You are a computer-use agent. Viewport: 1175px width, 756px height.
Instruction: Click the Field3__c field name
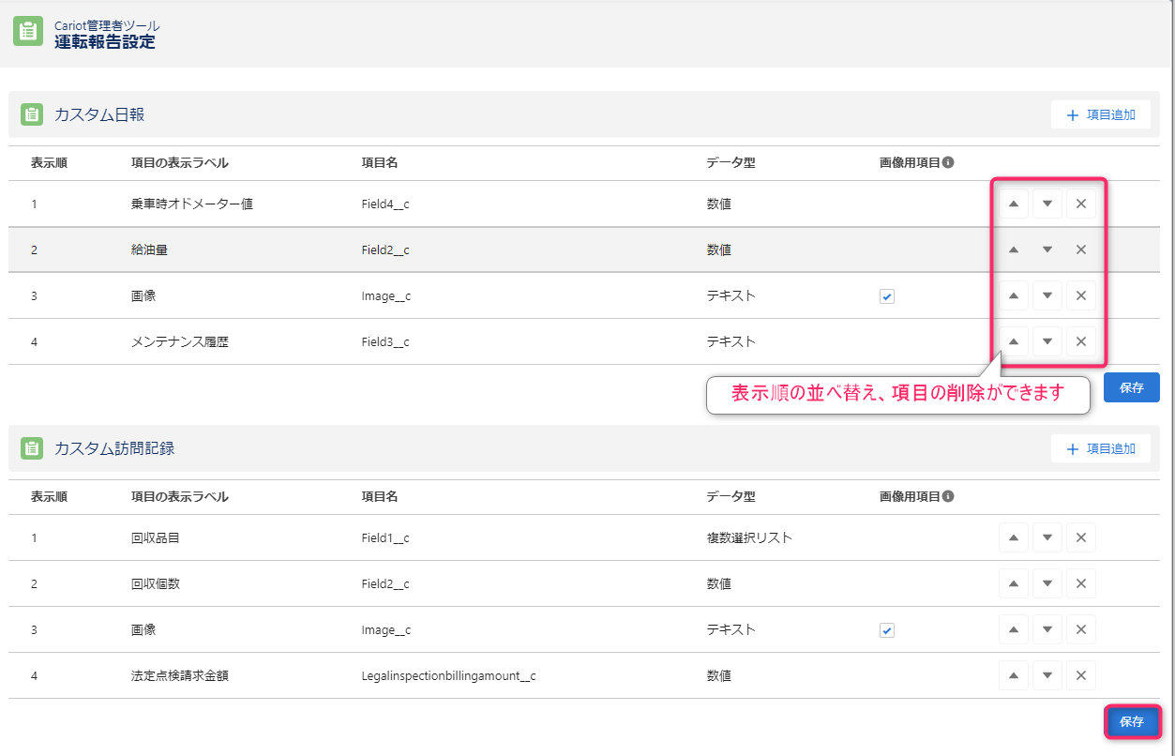coord(385,341)
